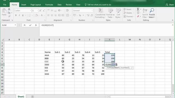The width and height of the screenshot is (175, 98).
Task: Click the Font Color A icon
Action: pyautogui.click(x=42, y=15)
